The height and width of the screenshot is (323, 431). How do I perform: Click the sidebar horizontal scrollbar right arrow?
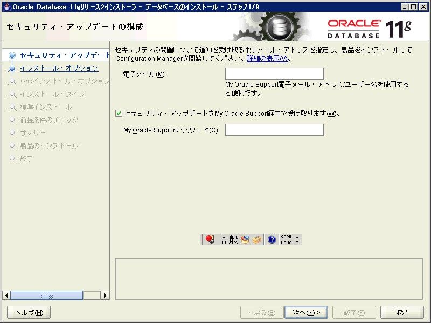pyautogui.click(x=106, y=296)
